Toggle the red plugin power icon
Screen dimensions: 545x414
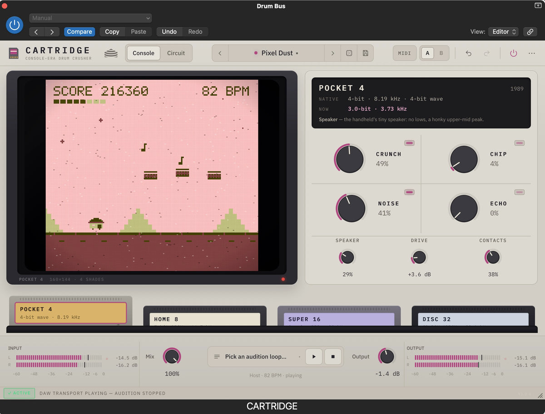(514, 53)
